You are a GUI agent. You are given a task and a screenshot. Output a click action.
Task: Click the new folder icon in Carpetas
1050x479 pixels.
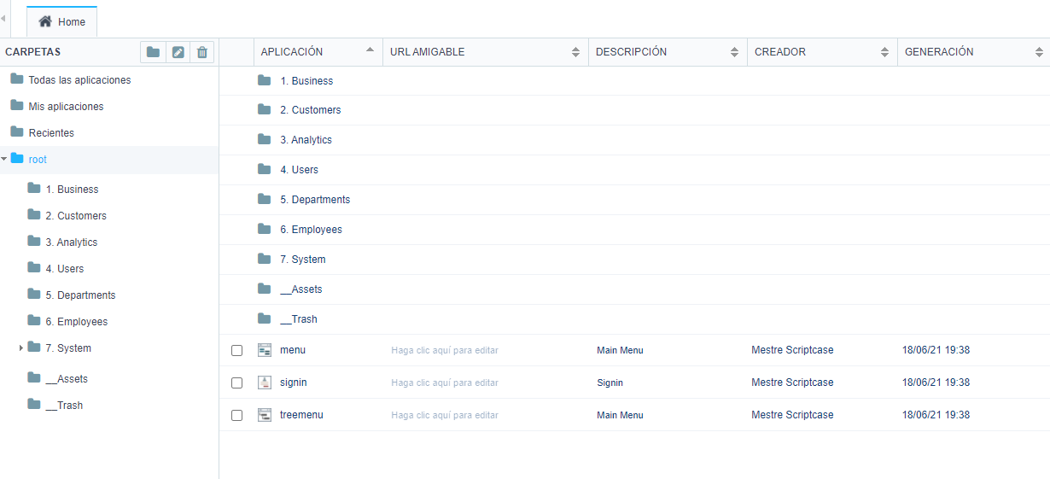[x=153, y=52]
